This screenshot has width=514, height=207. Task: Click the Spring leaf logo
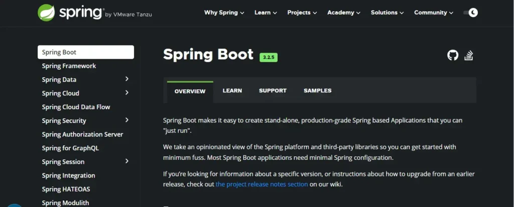pyautogui.click(x=46, y=13)
